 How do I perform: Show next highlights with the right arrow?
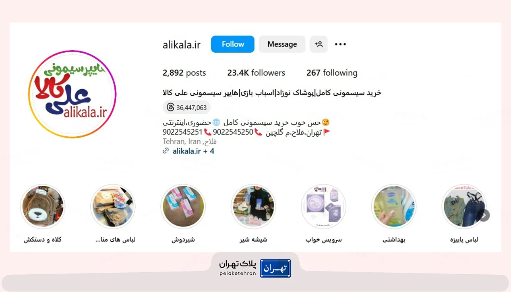pos(484,215)
